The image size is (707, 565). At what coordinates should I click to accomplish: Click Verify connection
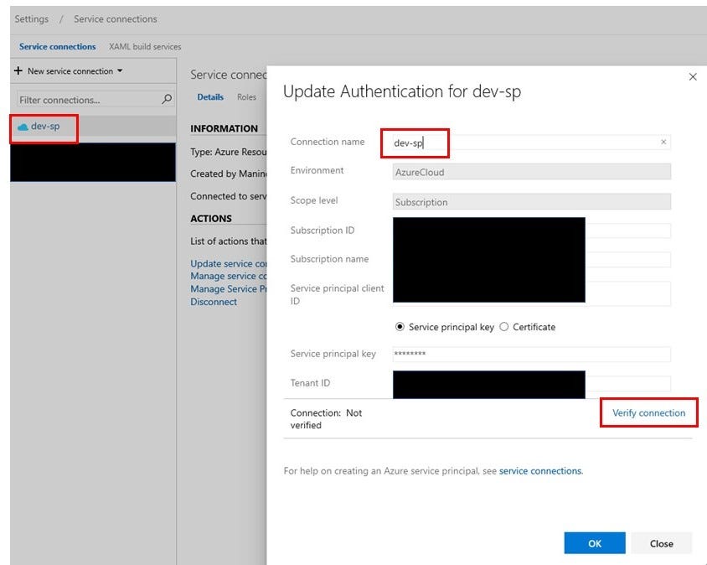[x=648, y=412]
